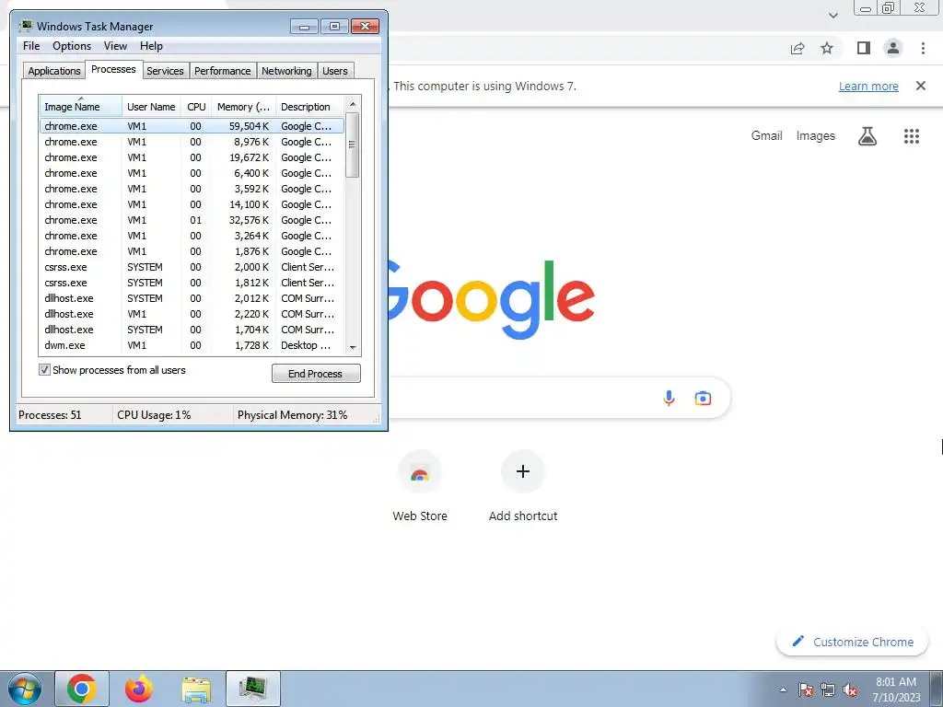
Task: Select the chrome.exe row using 32,576 K
Action: point(192,220)
